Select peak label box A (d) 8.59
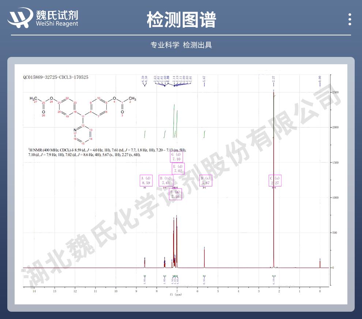This screenshot has width=362, height=319. point(146,180)
